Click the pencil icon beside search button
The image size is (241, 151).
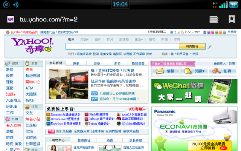click(x=210, y=47)
